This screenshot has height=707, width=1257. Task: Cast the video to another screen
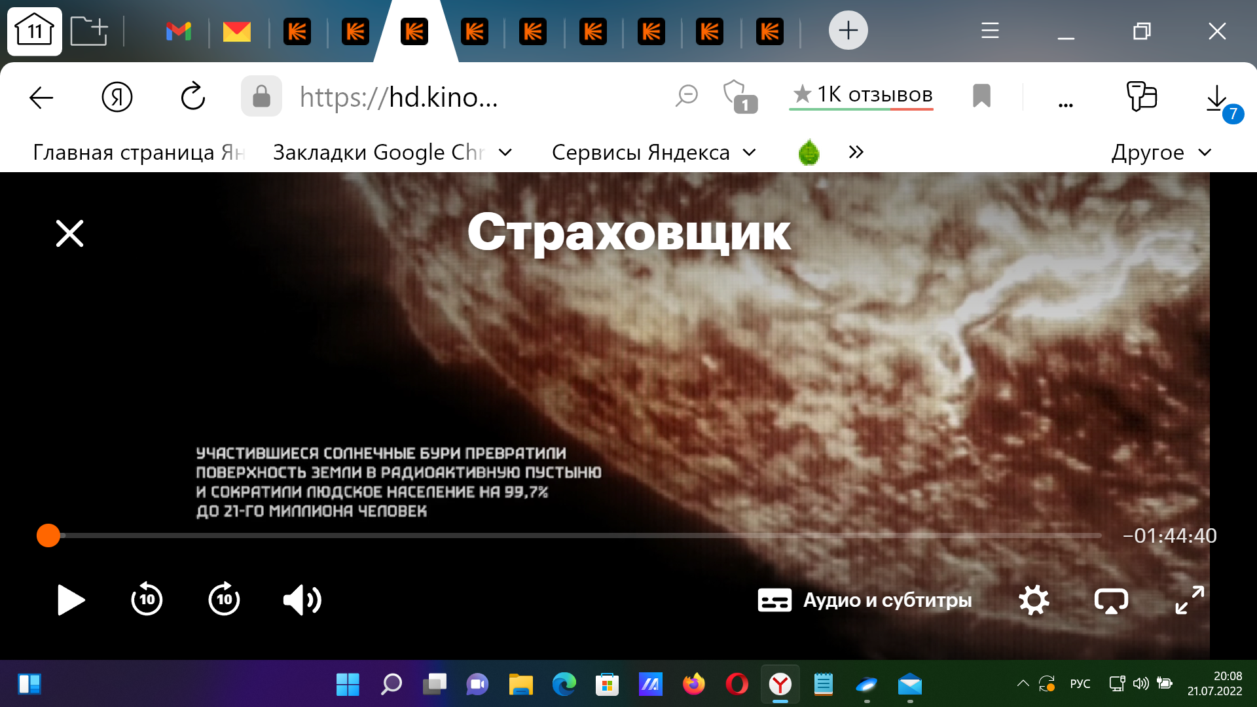1112,600
